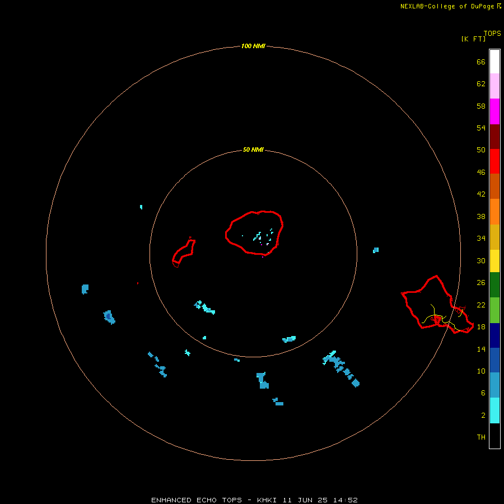Viewport: 504px width, 504px height.
Task: Click the '100 NMI' range ring label
Action: click(x=253, y=46)
